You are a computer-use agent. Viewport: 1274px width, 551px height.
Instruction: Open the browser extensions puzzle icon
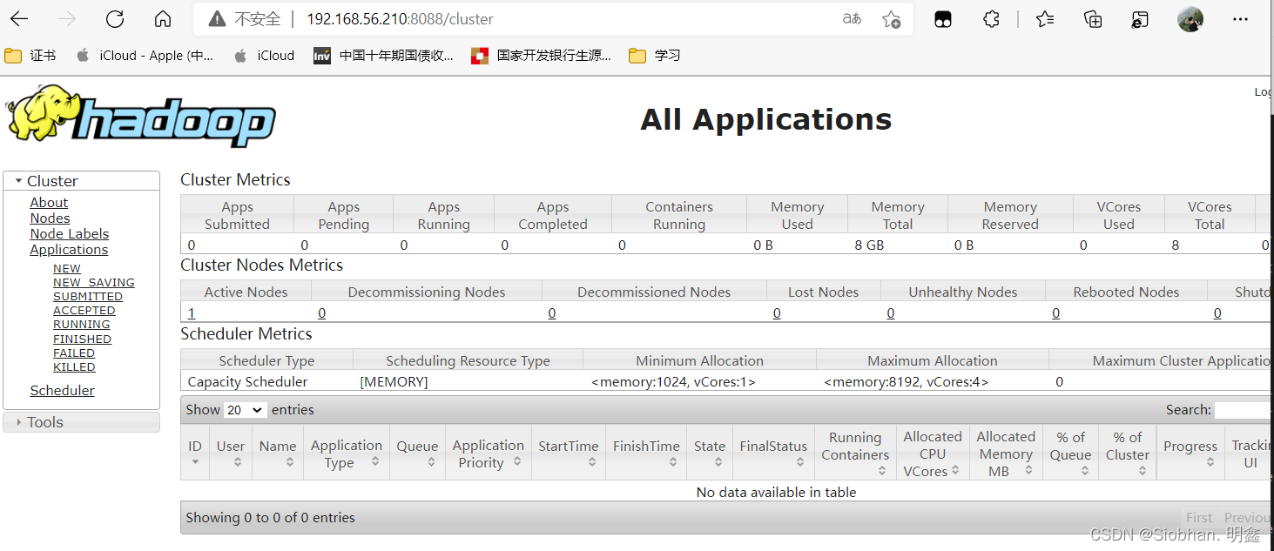click(x=991, y=19)
